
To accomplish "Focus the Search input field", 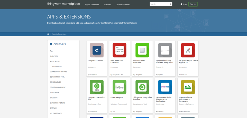I will click(159, 4).
